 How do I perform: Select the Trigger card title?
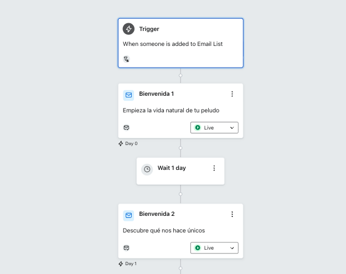[x=149, y=29]
